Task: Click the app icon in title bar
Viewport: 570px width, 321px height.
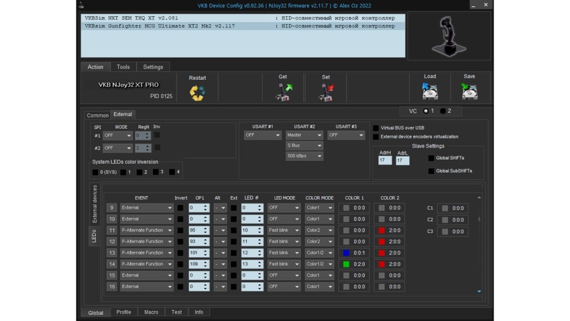Action: coord(82,6)
